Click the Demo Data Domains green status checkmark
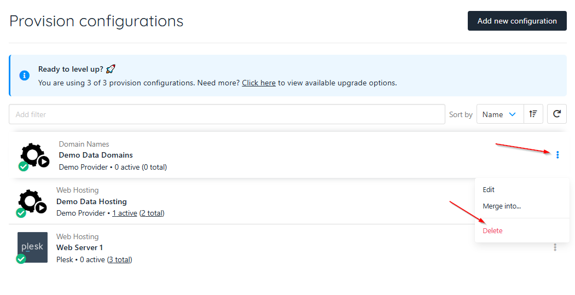 tap(24, 166)
